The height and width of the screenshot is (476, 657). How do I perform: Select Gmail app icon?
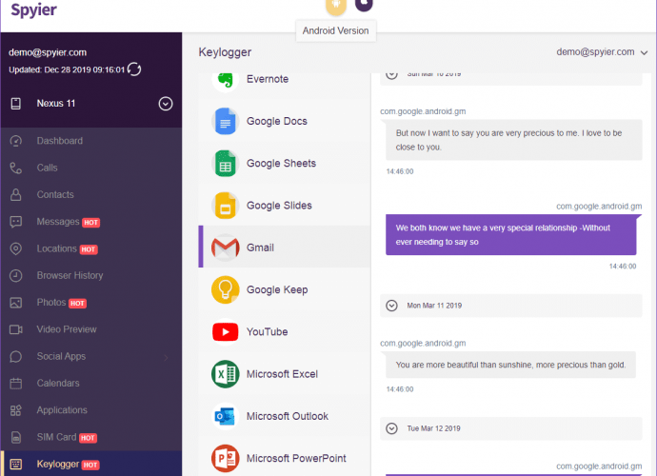coord(226,248)
